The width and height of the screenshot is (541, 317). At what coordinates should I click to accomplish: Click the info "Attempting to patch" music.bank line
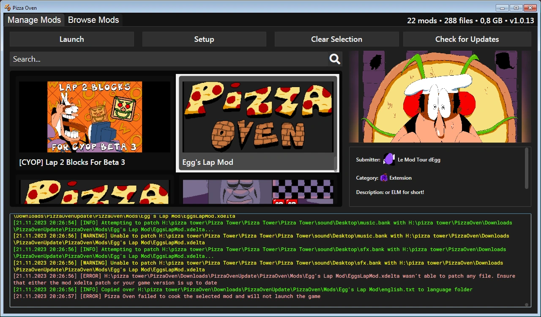pyautogui.click(x=262, y=226)
